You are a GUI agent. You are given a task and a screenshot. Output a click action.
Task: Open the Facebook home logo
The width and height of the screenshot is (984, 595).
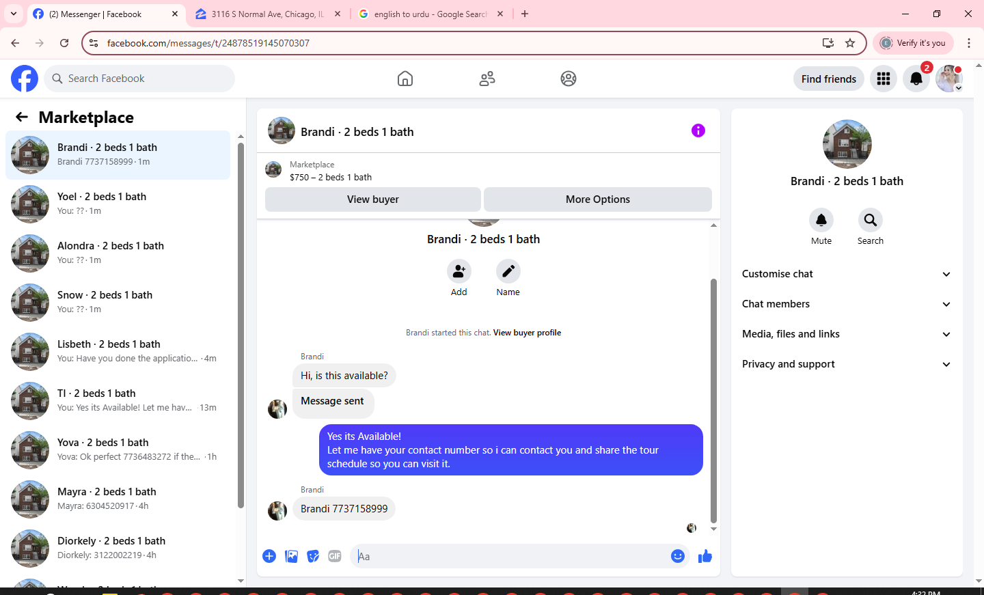tap(25, 79)
